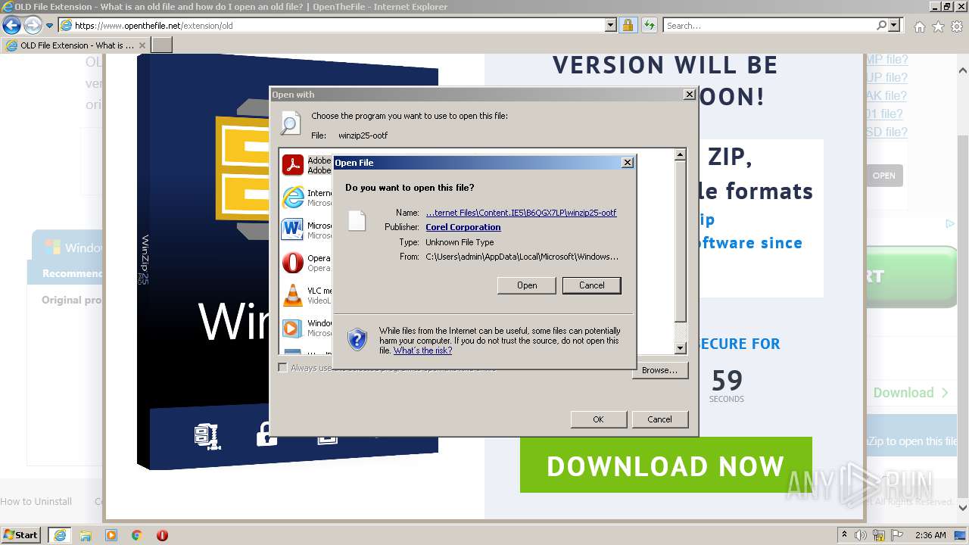Click Internet Explorer taskbar icon

59,535
